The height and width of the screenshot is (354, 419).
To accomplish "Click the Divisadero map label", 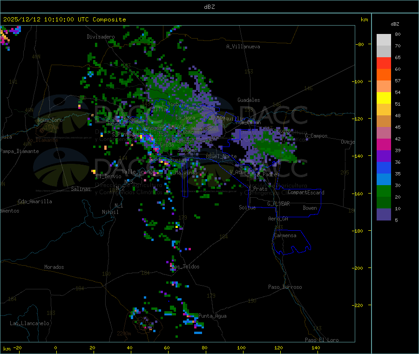I will click(x=101, y=37).
